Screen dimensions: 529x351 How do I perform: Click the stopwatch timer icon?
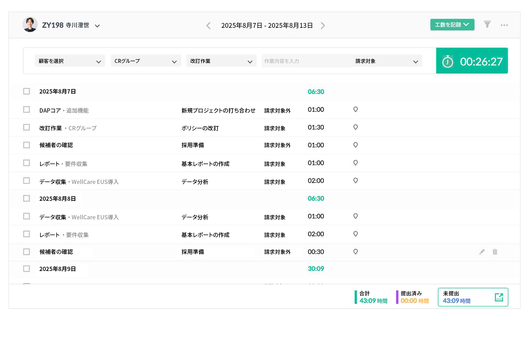click(448, 61)
